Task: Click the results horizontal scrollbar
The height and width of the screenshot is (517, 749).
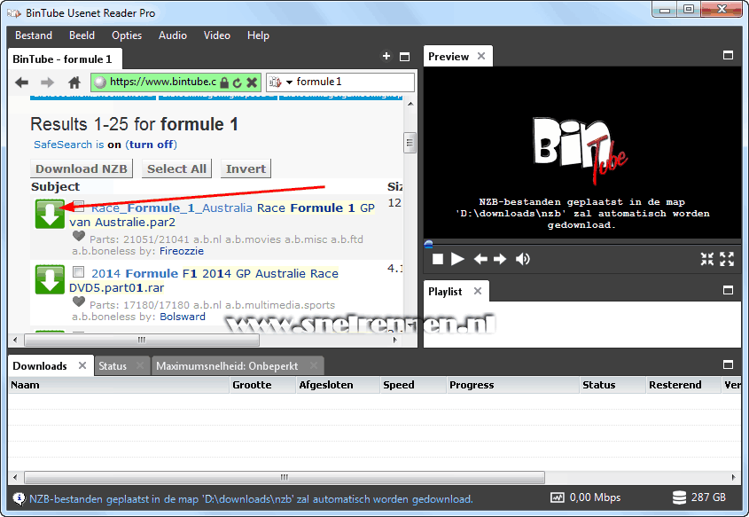Action: coord(142,341)
